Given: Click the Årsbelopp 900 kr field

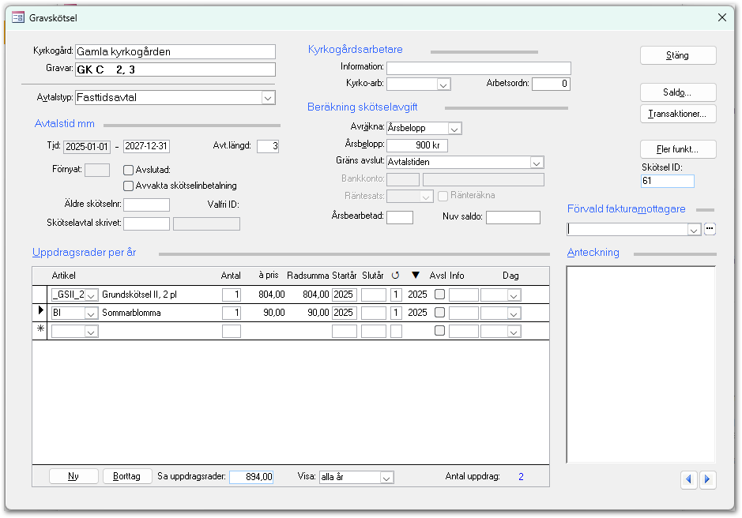Looking at the screenshot, I should [417, 145].
